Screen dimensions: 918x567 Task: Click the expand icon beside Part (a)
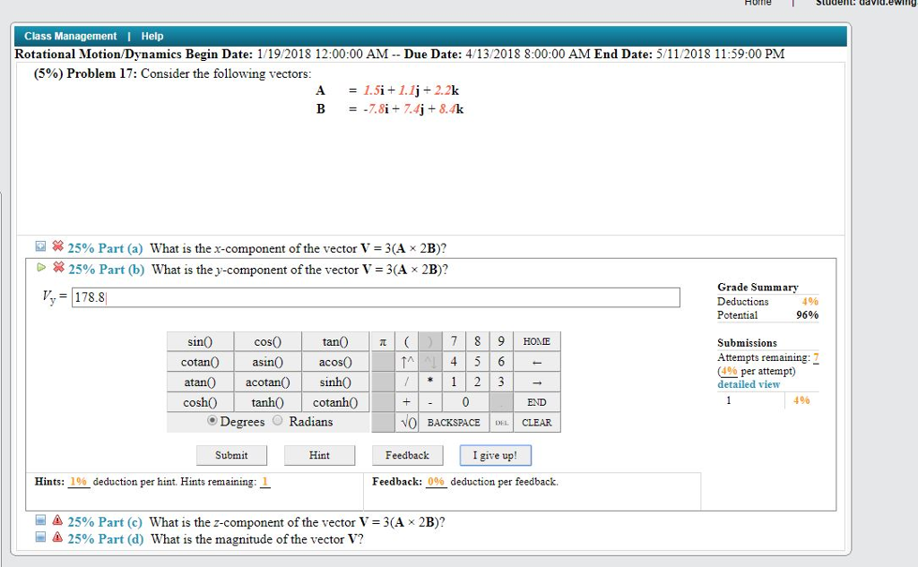(x=39, y=245)
